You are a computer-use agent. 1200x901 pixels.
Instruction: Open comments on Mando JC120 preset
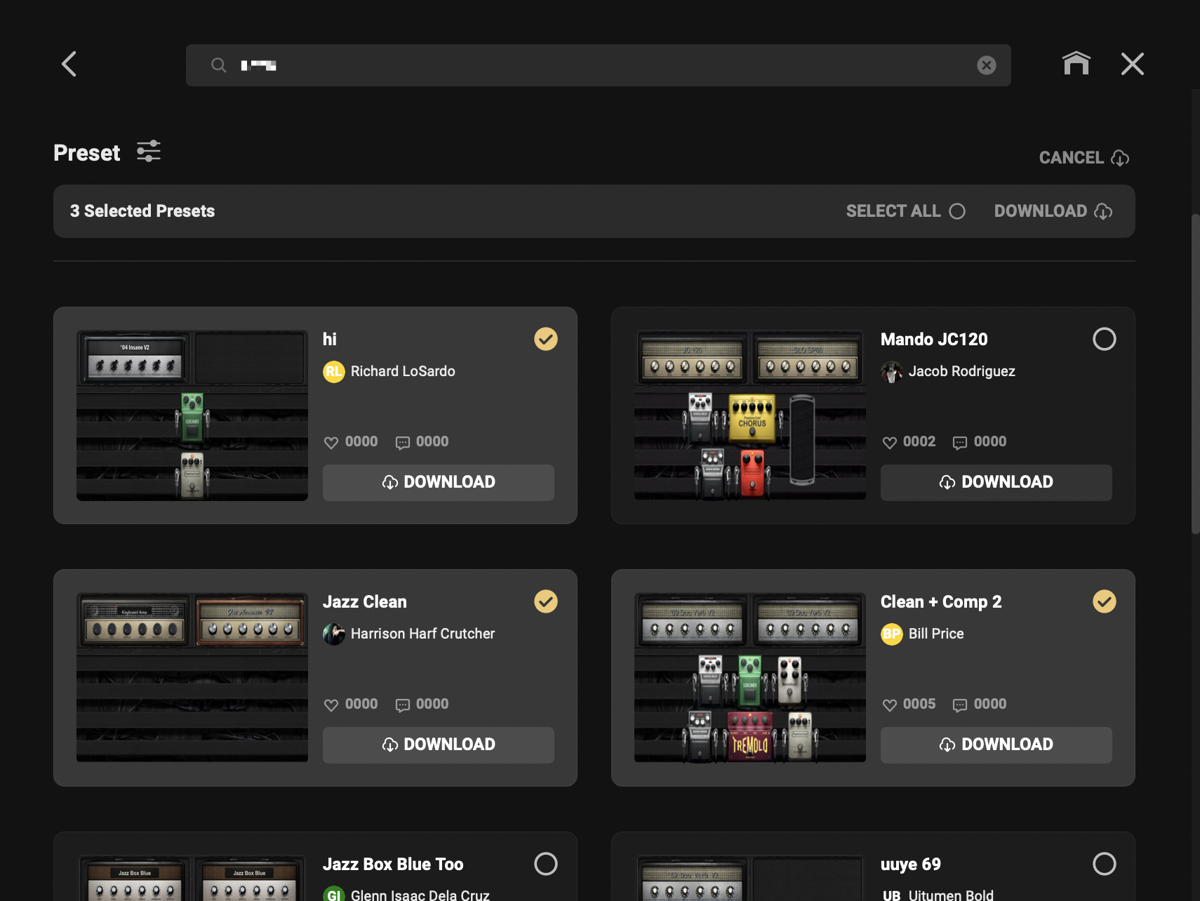(x=960, y=443)
